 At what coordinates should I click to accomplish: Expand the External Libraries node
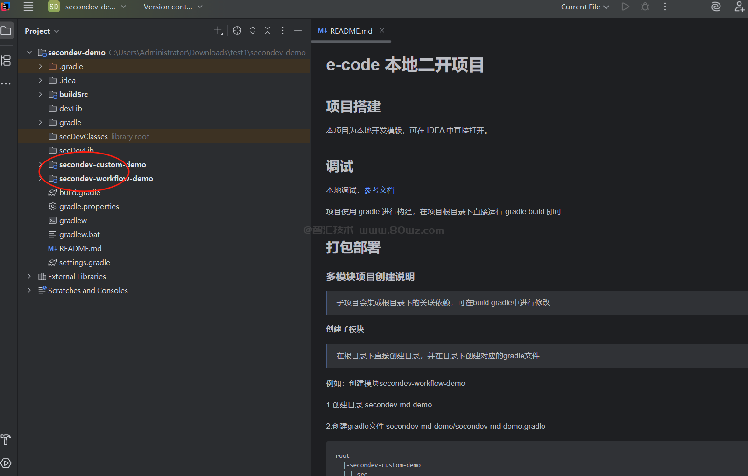pyautogui.click(x=29, y=276)
